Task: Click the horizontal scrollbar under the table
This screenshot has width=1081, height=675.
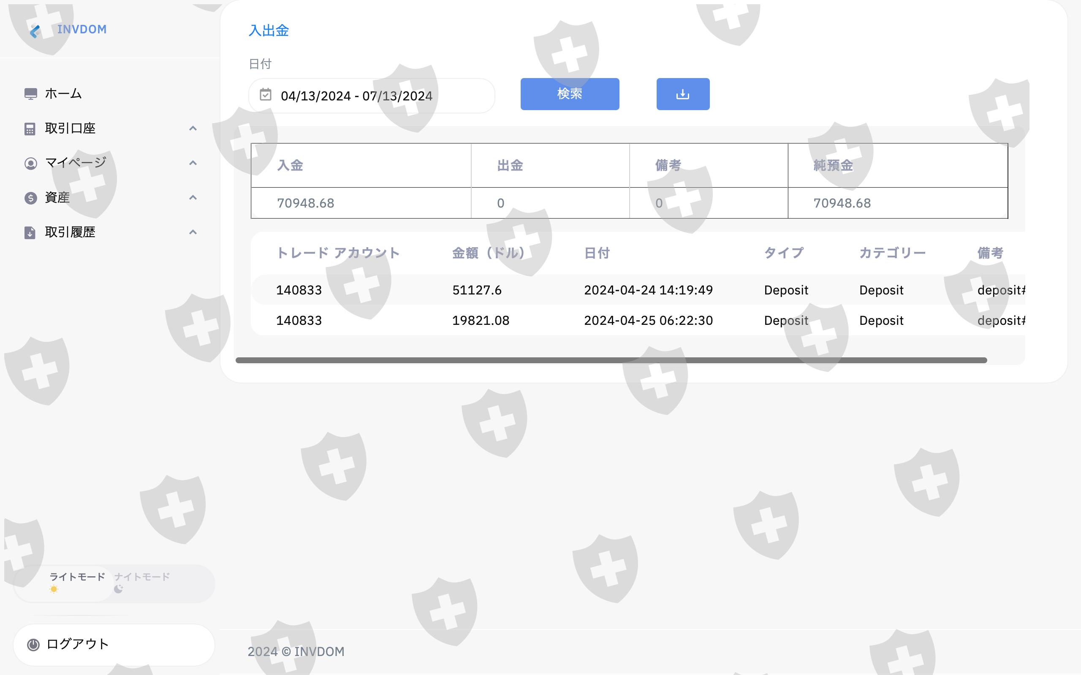Action: coord(611,360)
